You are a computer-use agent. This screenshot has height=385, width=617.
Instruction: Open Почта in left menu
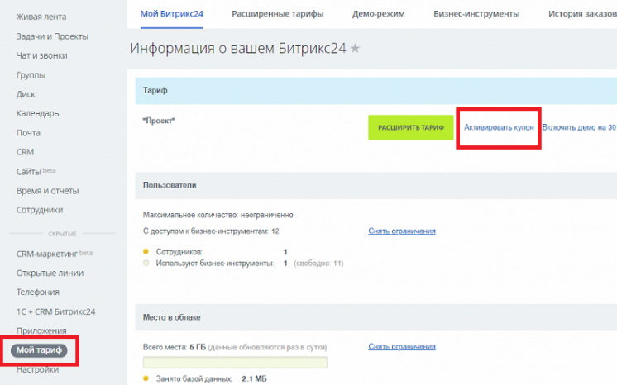point(28,132)
